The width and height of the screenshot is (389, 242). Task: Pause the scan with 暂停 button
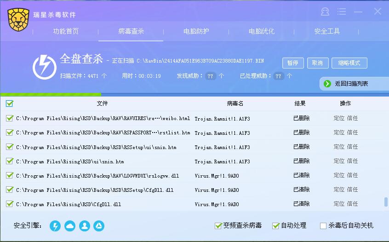pos(293,63)
